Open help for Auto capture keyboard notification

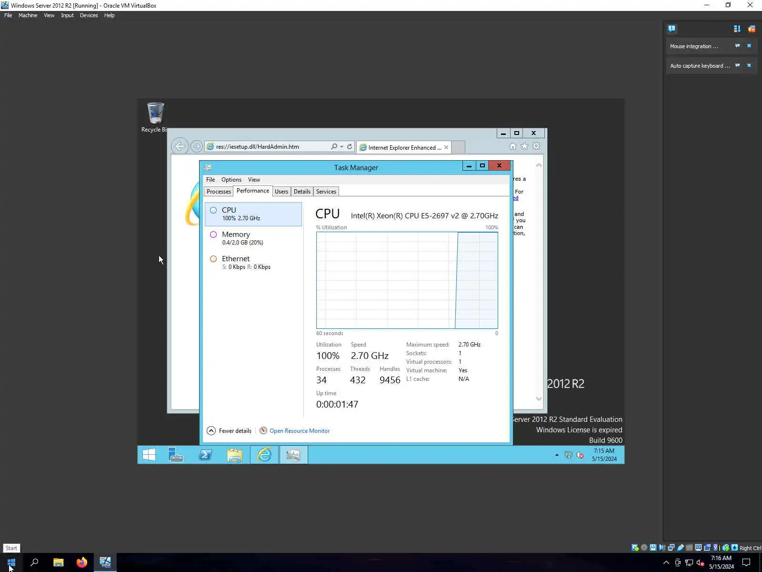738,65
